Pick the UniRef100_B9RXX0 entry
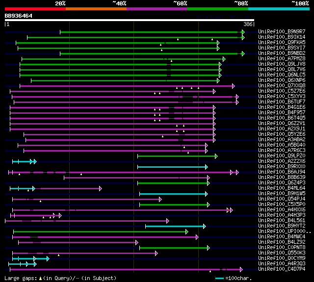 [282, 167]
